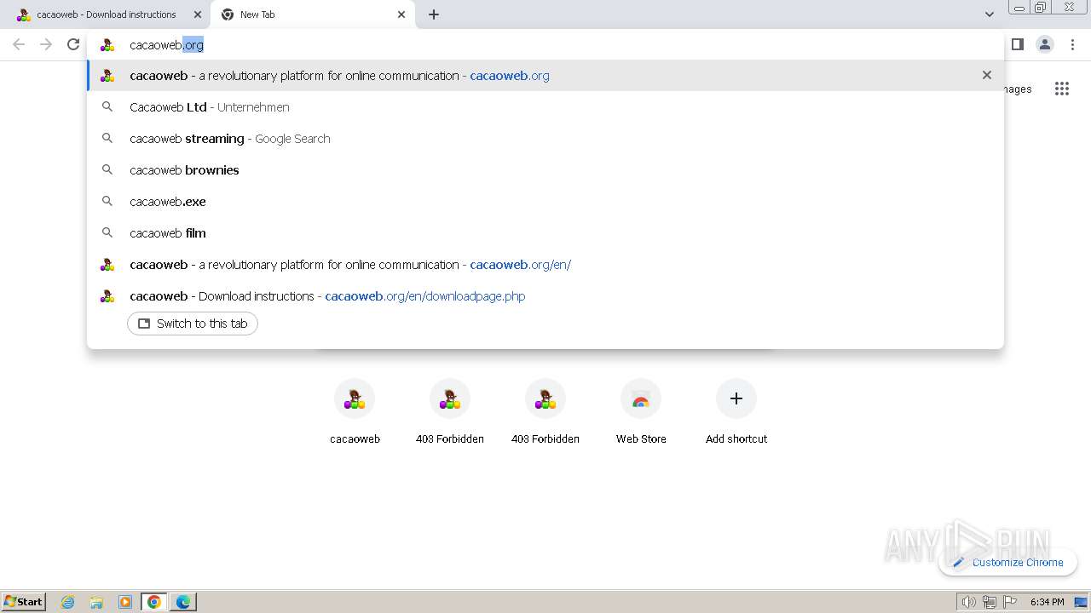
Task: Click the search icon beside cacaoweb brownies
Action: tap(107, 169)
